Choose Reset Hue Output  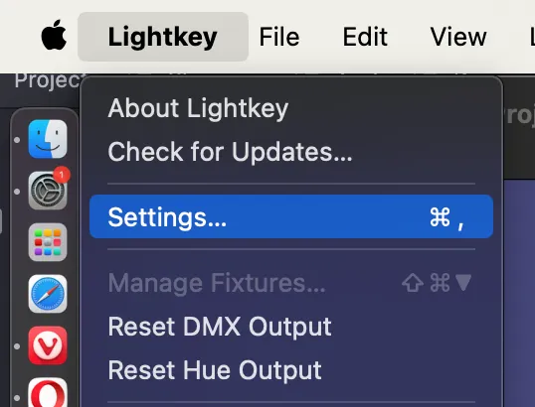coord(291,370)
